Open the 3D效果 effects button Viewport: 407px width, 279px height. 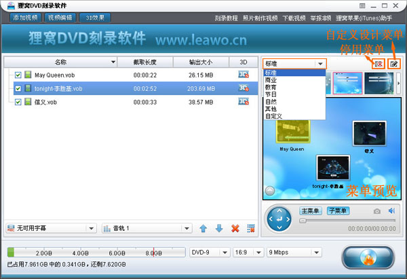pos(95,18)
